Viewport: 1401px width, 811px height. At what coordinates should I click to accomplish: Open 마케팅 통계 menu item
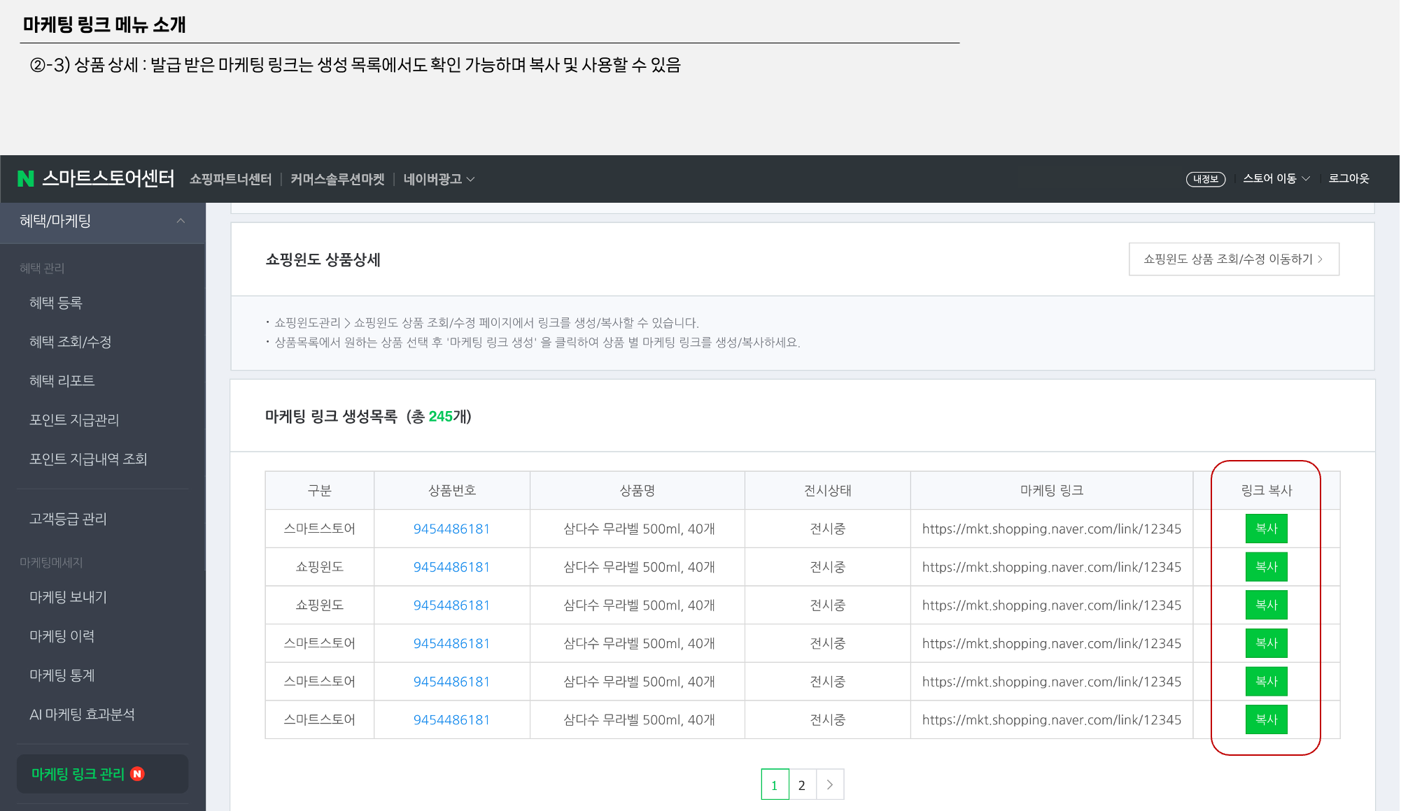[x=62, y=675]
